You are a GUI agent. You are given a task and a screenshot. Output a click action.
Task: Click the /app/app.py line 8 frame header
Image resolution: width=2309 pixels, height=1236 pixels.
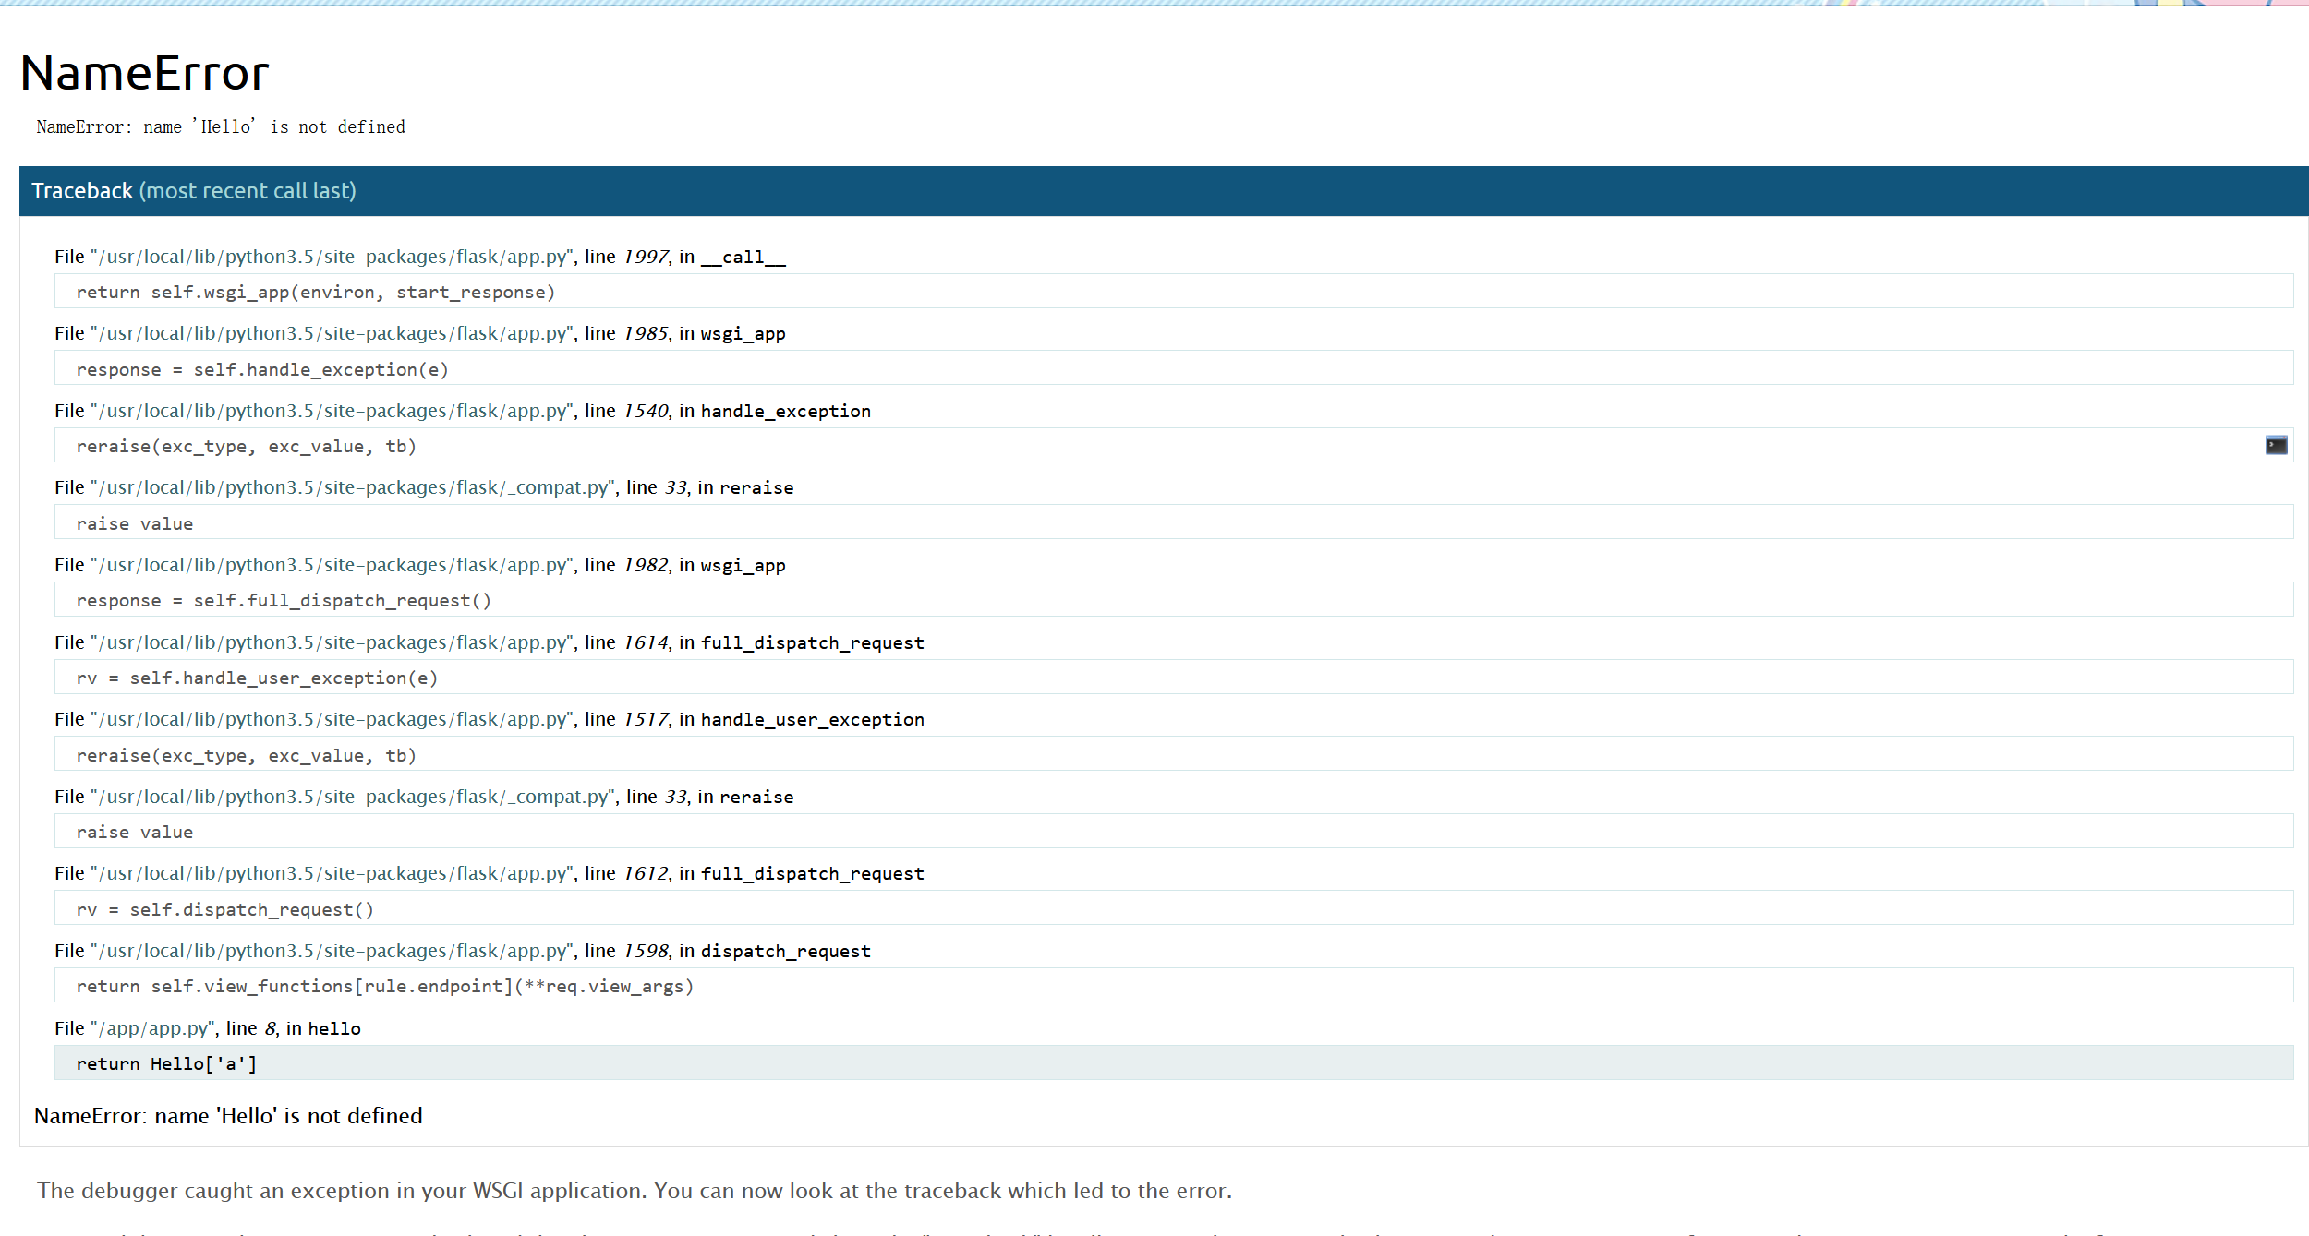click(x=207, y=1028)
